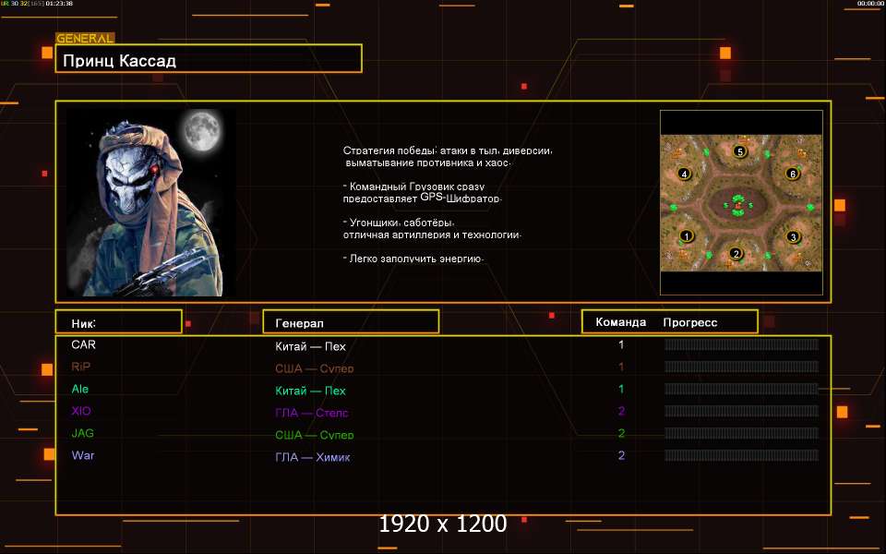Click the map preview center supply area
The height and width of the screenshot is (554, 886).
737,205
